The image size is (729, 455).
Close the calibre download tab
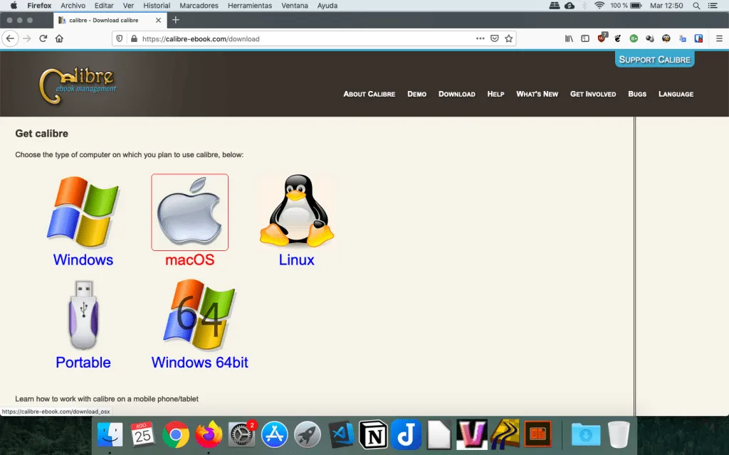point(158,20)
